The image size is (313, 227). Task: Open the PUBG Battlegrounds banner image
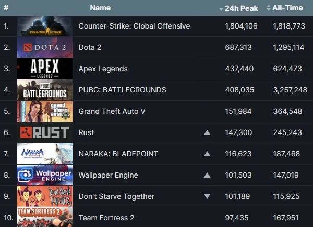coord(45,90)
